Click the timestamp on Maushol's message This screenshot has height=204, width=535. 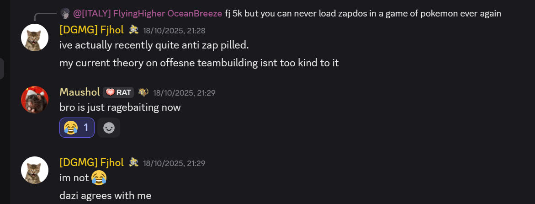184,93
